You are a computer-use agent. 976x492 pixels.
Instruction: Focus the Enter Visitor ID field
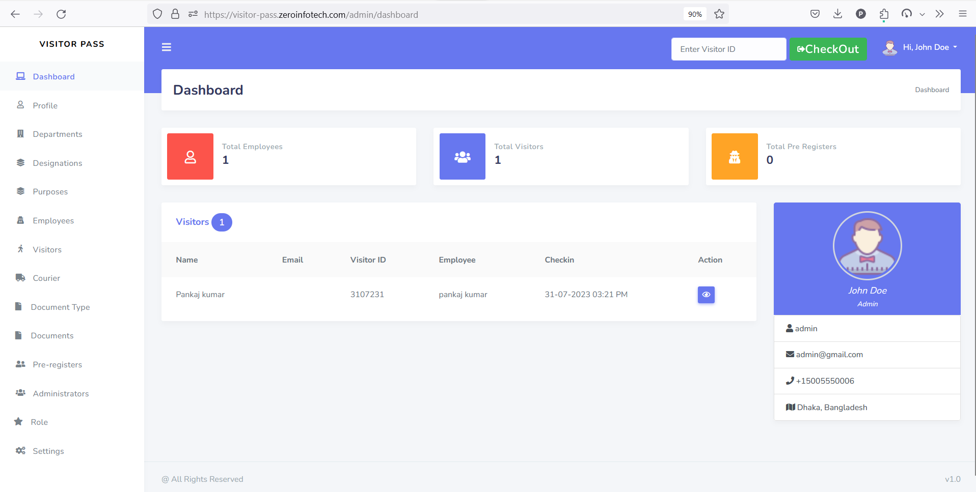point(728,49)
